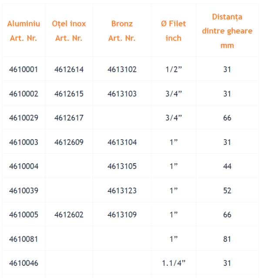Viewport: 261px width, 278px height.
Task: Select bronze article 4613104
Action: point(122,142)
